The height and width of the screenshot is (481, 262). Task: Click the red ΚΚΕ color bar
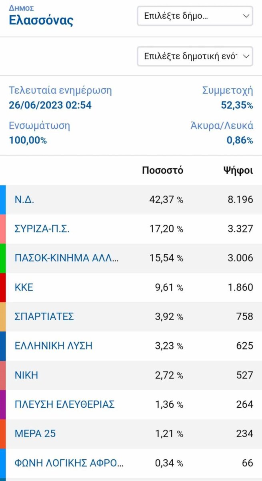(3, 287)
